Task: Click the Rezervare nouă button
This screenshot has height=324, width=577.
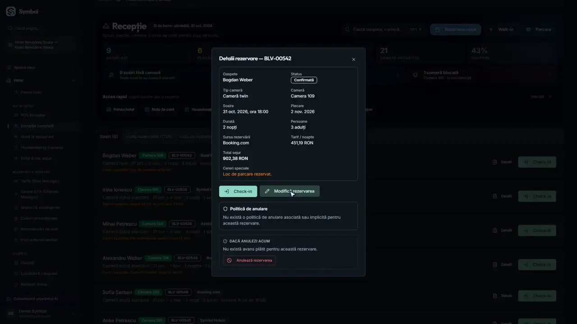Action: point(455,30)
